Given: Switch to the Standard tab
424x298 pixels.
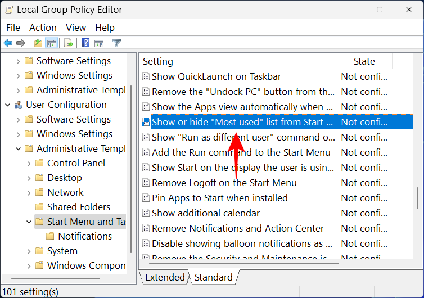Looking at the screenshot, I should pyautogui.click(x=213, y=277).
